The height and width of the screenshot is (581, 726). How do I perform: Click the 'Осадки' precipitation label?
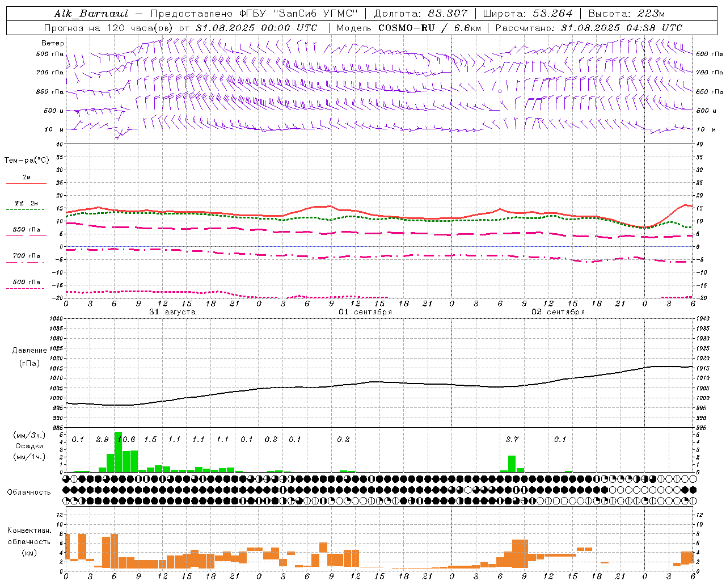[29, 446]
